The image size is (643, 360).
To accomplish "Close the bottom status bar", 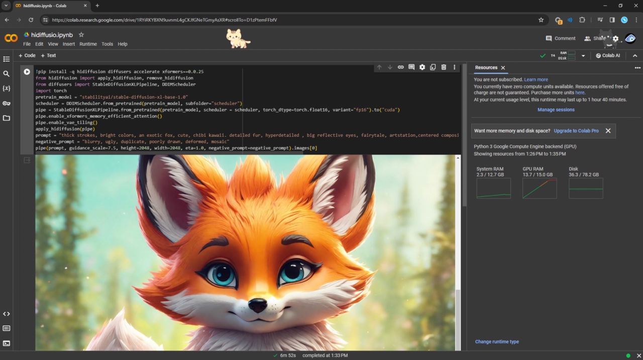I will (x=638, y=355).
